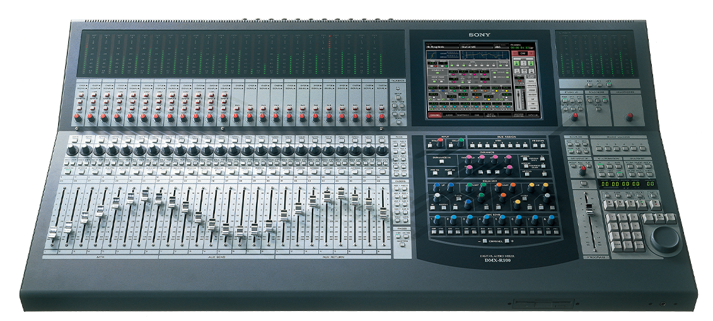The image size is (713, 321).
Task: Click the large jog wheel
Action: pos(666,238)
